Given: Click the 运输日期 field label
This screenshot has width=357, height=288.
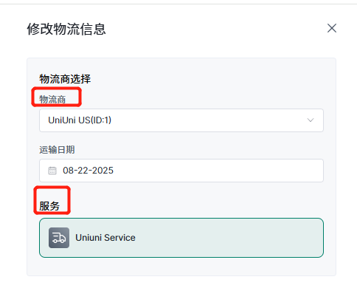Looking at the screenshot, I should point(57,150).
